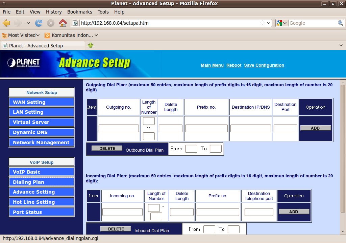
Task: Focus the Destination telephone port field
Action: 259,212
